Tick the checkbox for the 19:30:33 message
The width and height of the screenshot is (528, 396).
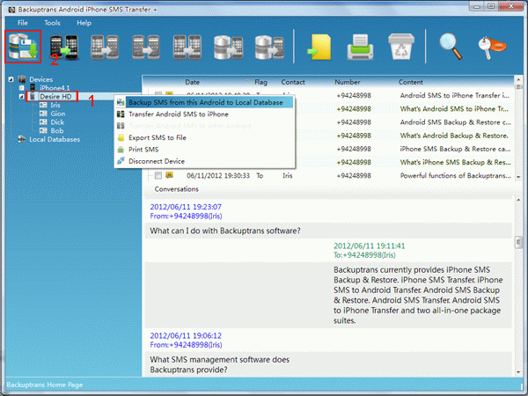(x=158, y=175)
